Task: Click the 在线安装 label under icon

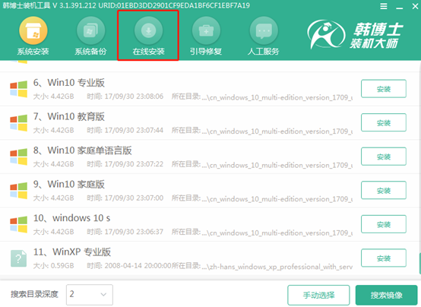Action: (148, 52)
